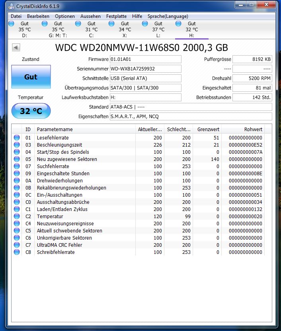
Task: Open the Hilfe menu
Action: (x=137, y=16)
